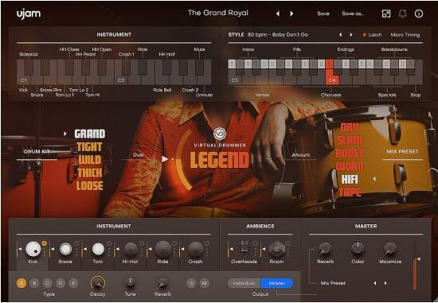This screenshot has width=438, height=303.
Task: Click the Micro Timing button
Action: pyautogui.click(x=405, y=35)
